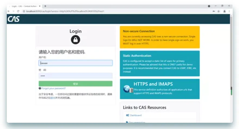Open the Dashboard link
This screenshot has height=129, width=239.
click(x=136, y=115)
